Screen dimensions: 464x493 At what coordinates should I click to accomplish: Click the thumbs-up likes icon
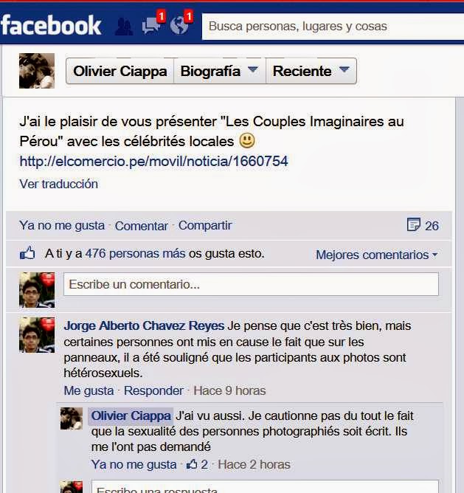[27, 253]
